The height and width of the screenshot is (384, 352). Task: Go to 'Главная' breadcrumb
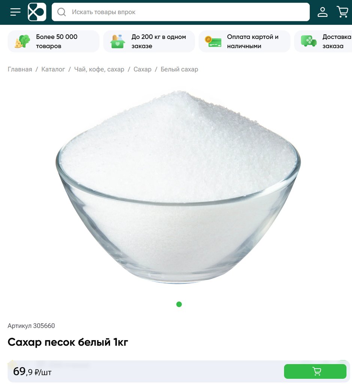coord(20,69)
